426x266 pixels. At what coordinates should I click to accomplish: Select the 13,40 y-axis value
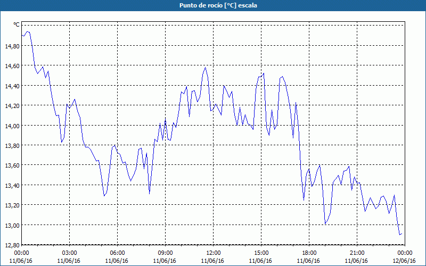(12, 186)
